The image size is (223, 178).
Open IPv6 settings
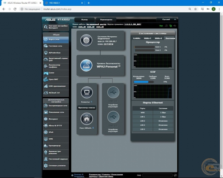56,132
